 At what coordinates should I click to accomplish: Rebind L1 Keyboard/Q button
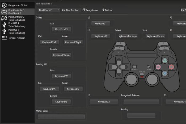(x=101, y=36)
